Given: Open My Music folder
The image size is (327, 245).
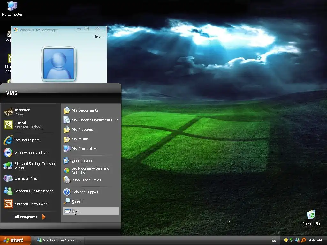Looking at the screenshot, I should point(90,139).
